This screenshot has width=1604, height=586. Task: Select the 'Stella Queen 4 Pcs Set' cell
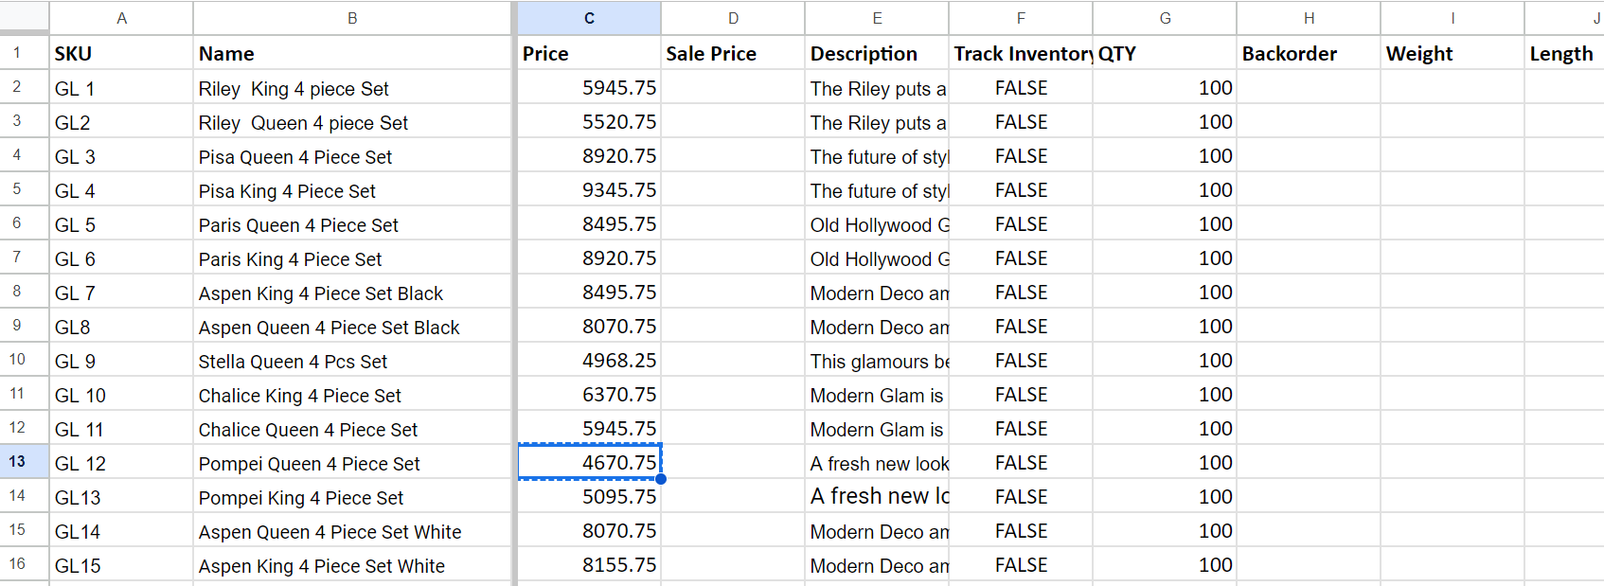click(x=352, y=362)
